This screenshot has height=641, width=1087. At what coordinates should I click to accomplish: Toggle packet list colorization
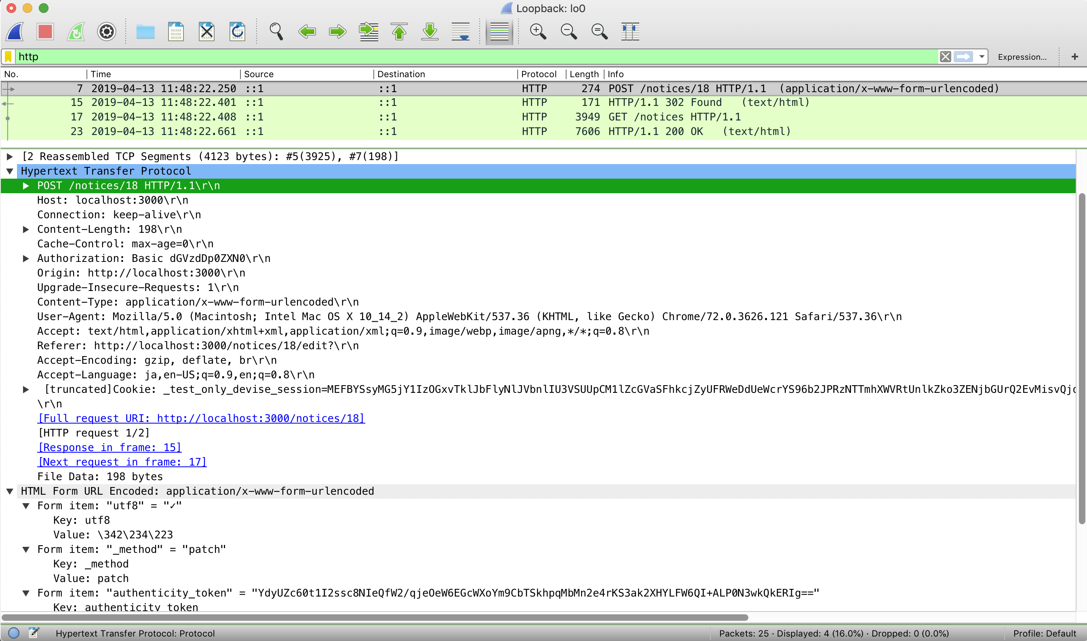pos(499,32)
